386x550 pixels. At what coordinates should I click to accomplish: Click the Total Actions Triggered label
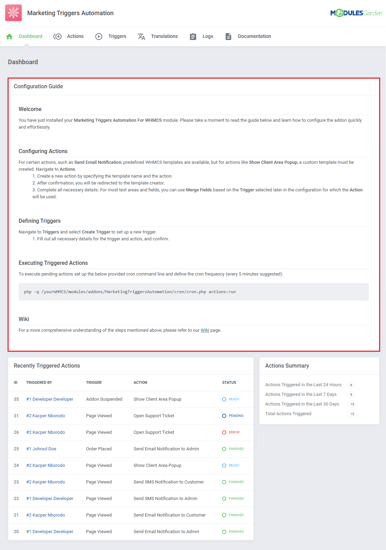coord(288,413)
